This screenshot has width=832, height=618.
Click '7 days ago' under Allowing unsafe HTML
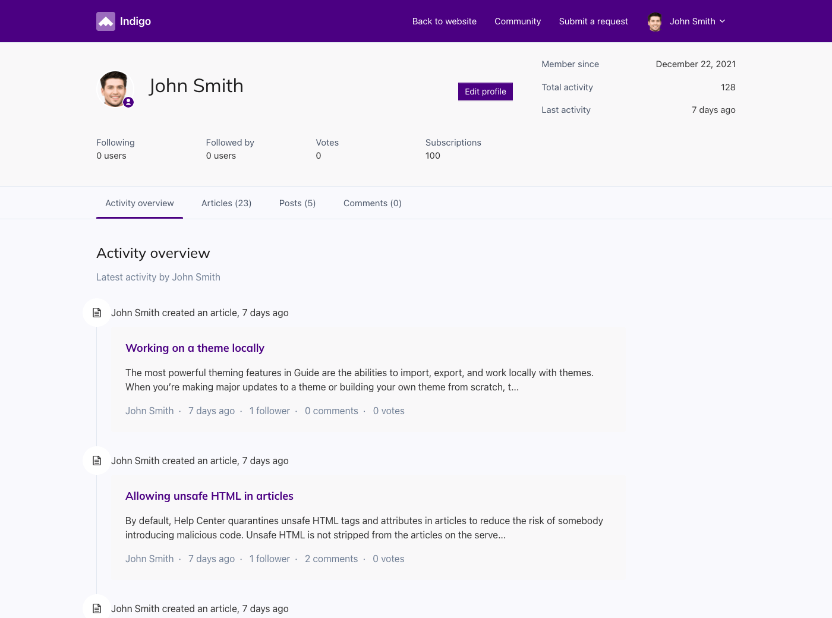click(212, 559)
